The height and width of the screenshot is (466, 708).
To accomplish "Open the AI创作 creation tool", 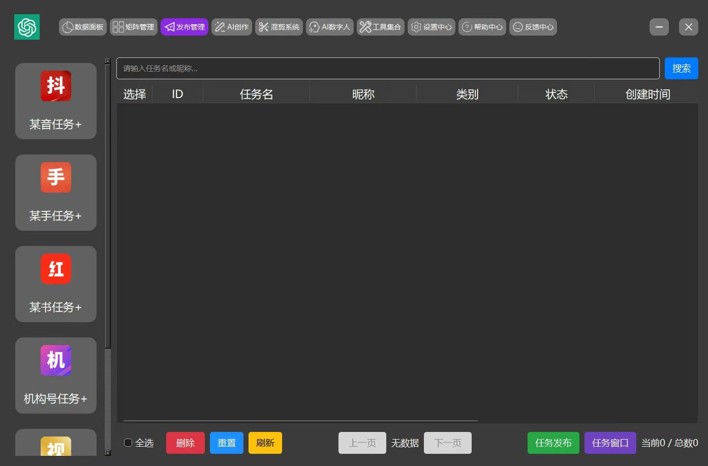I will (x=232, y=27).
